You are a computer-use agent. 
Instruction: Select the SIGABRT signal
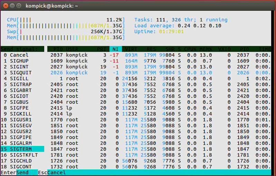(x=22, y=90)
